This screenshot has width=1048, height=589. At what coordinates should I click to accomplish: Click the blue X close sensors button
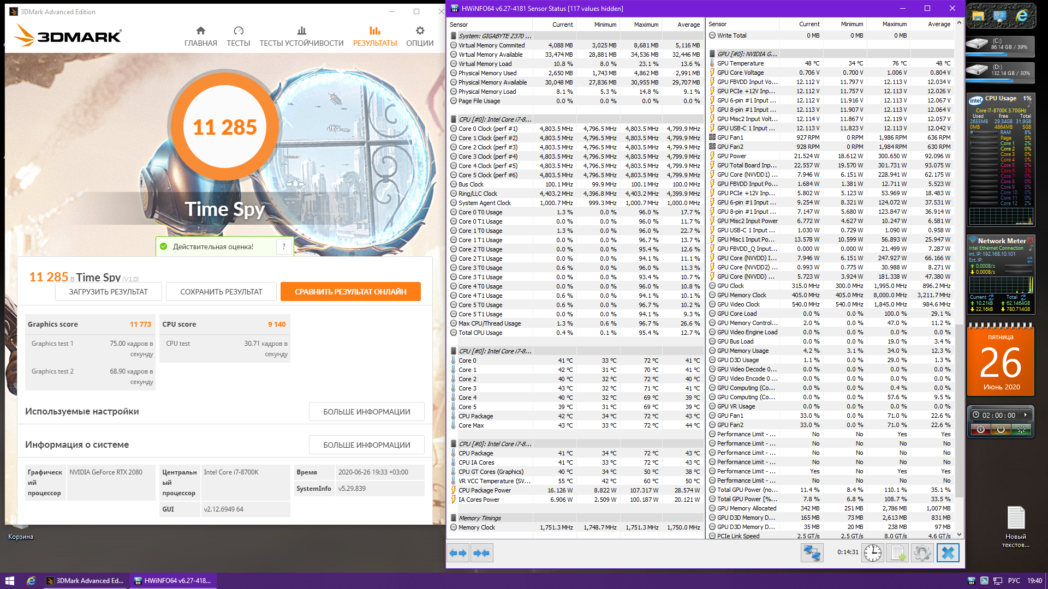point(948,553)
